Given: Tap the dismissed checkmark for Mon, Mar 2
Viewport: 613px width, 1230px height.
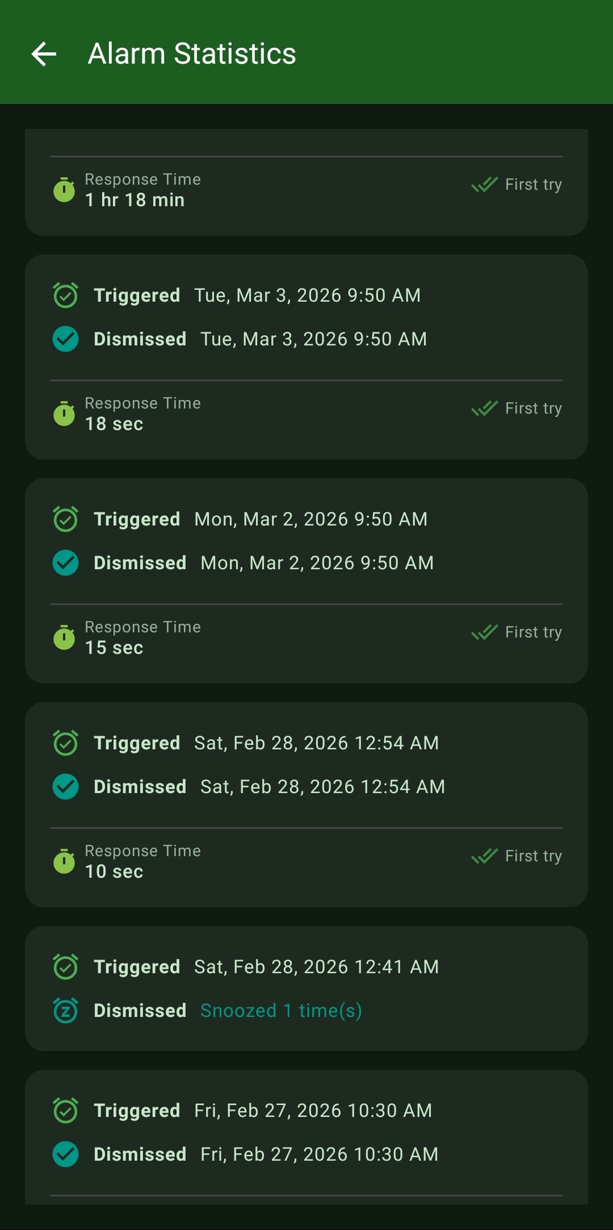Looking at the screenshot, I should (x=65, y=563).
